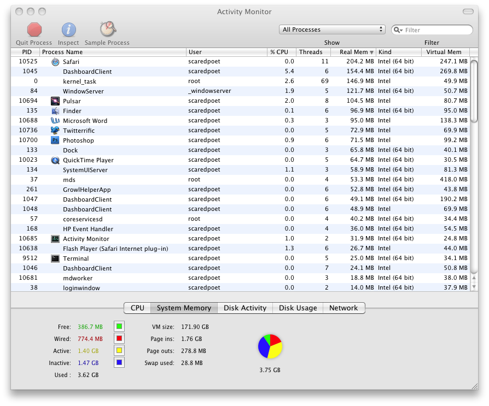Screen dimensions: 489x406
Task: Sort by the User column header
Action: (227, 52)
